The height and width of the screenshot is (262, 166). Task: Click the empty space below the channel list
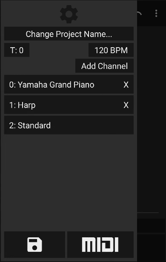(69, 182)
